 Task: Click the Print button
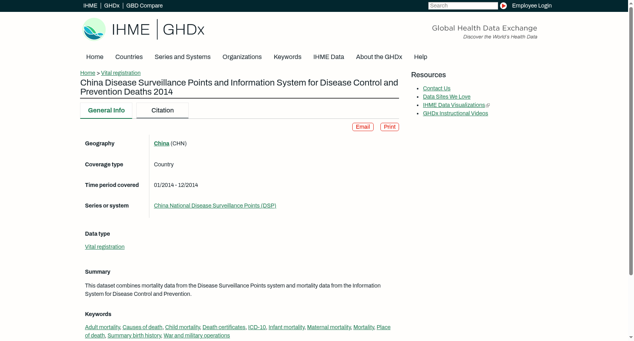coord(390,127)
